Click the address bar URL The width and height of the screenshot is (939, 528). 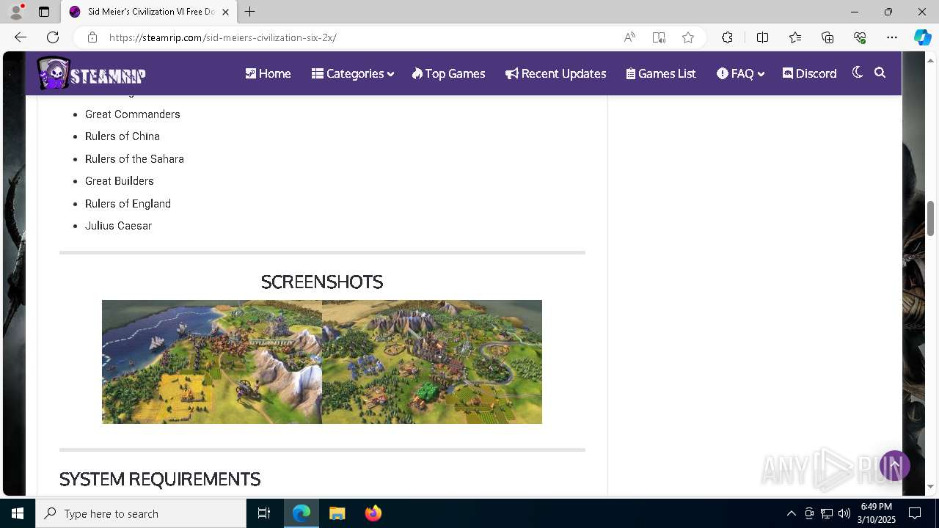(223, 37)
